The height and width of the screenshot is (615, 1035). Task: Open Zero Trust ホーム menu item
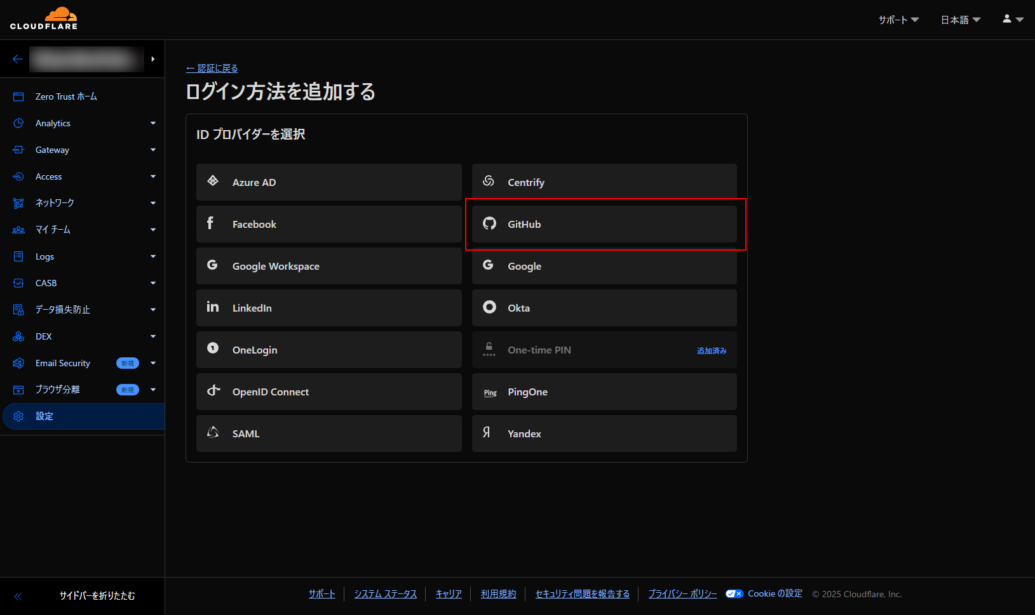pos(66,96)
